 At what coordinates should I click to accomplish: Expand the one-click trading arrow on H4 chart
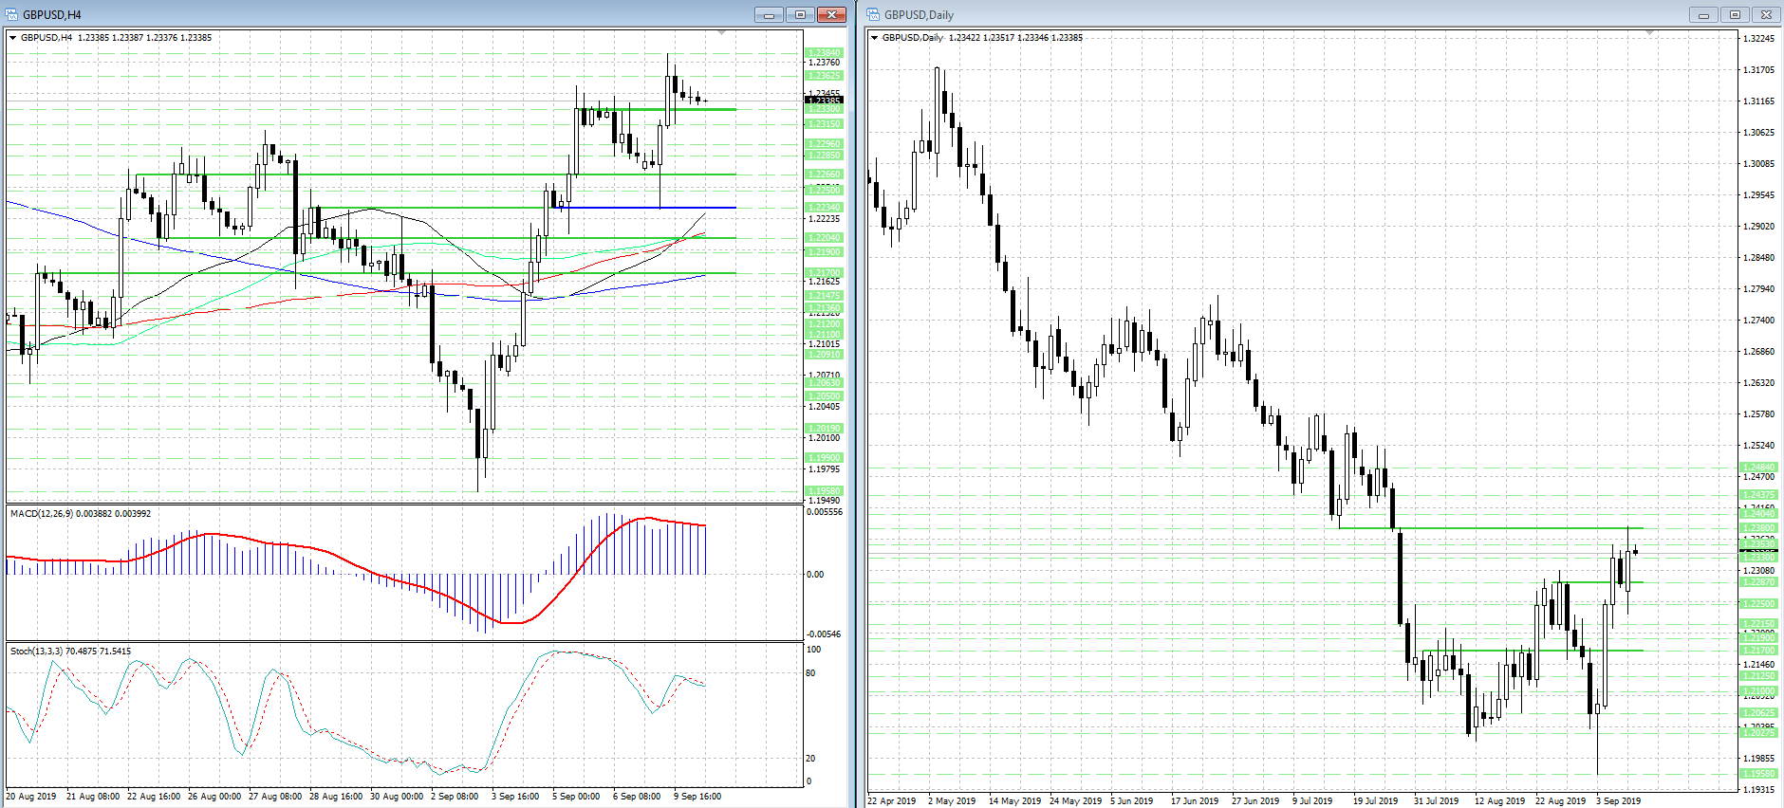[12, 38]
